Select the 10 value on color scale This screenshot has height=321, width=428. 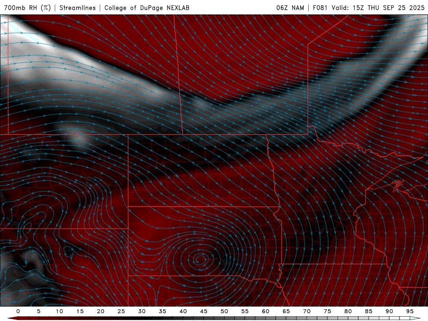point(59,311)
